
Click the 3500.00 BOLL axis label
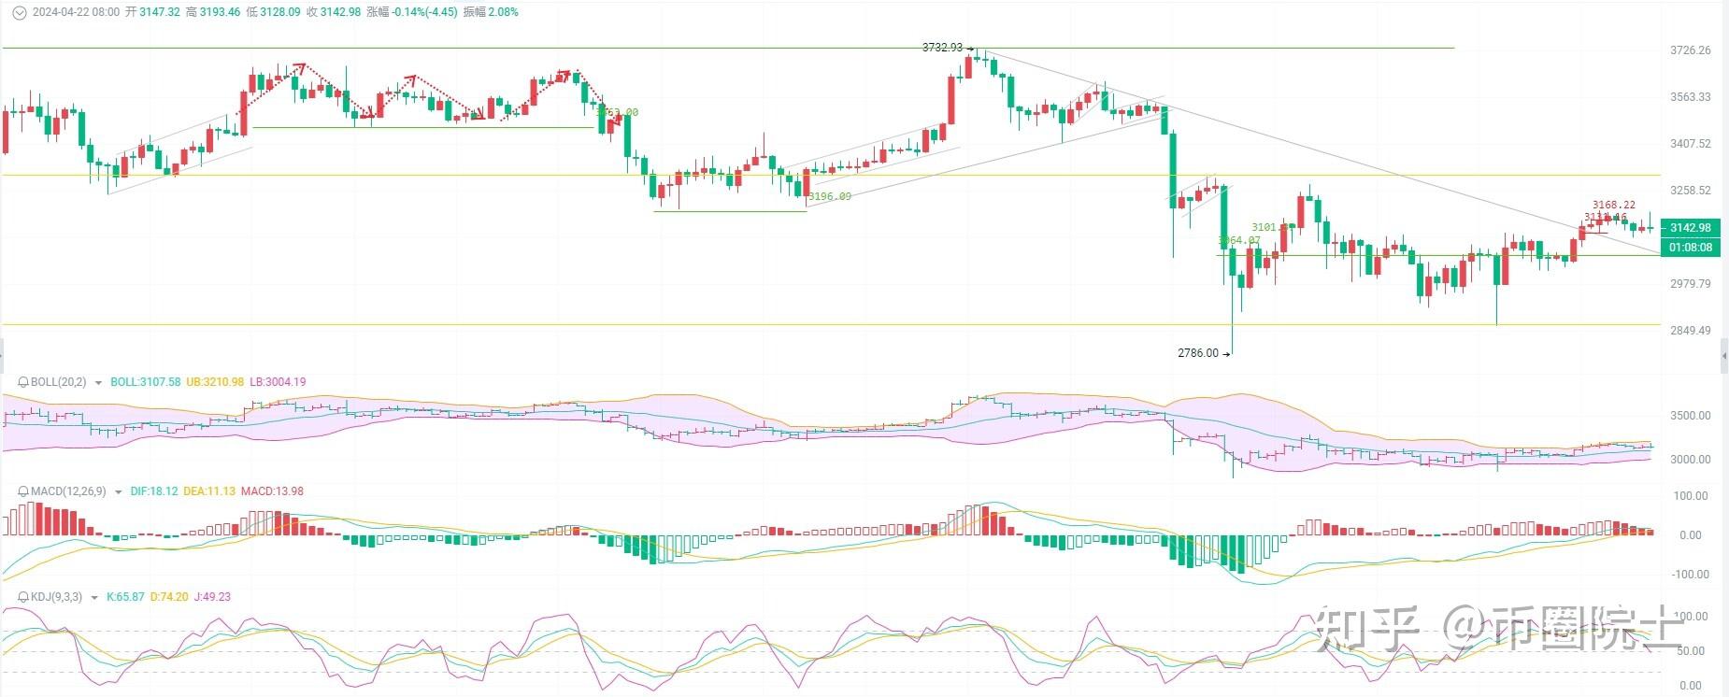(1691, 416)
